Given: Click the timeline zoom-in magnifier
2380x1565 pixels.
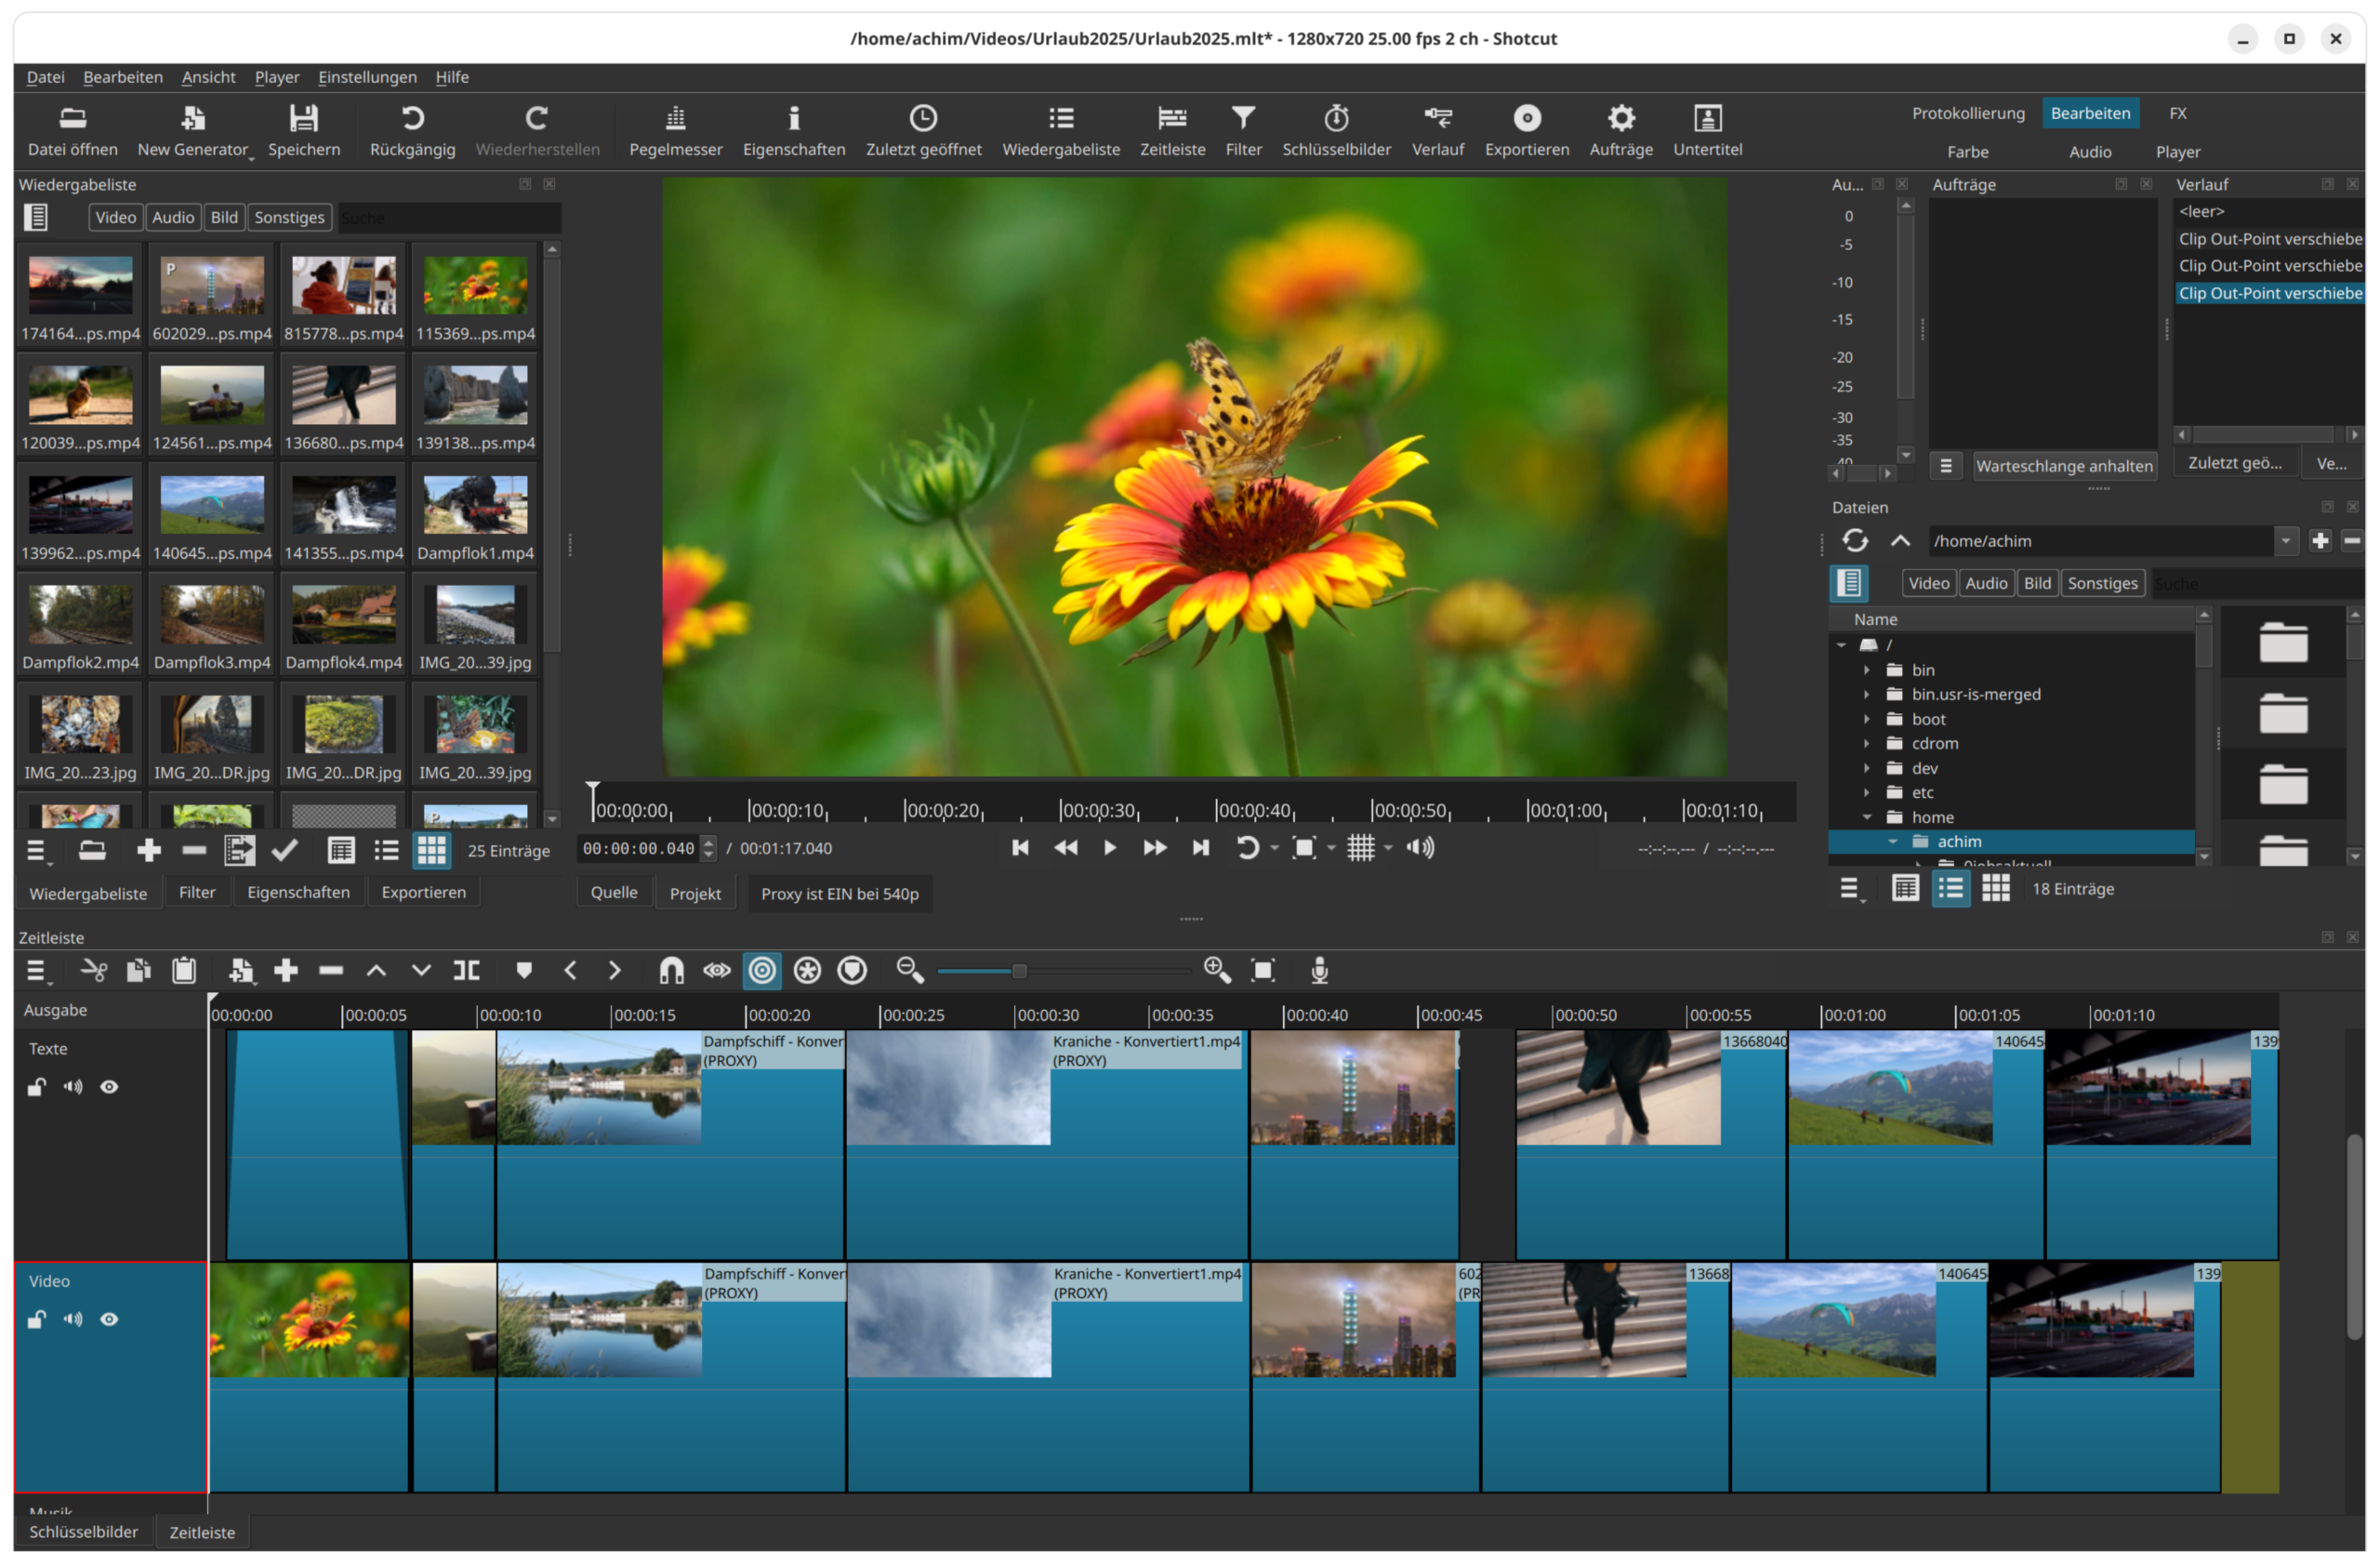Looking at the screenshot, I should coord(1216,970).
